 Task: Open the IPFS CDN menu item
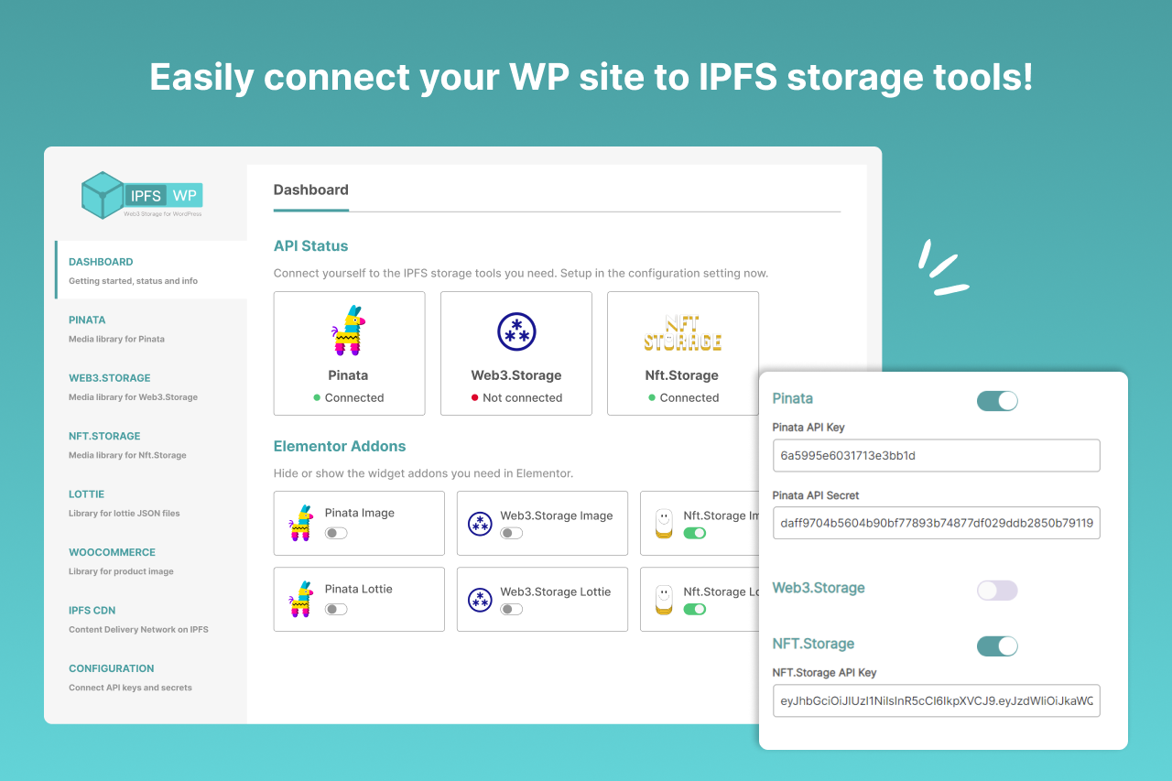point(151,619)
